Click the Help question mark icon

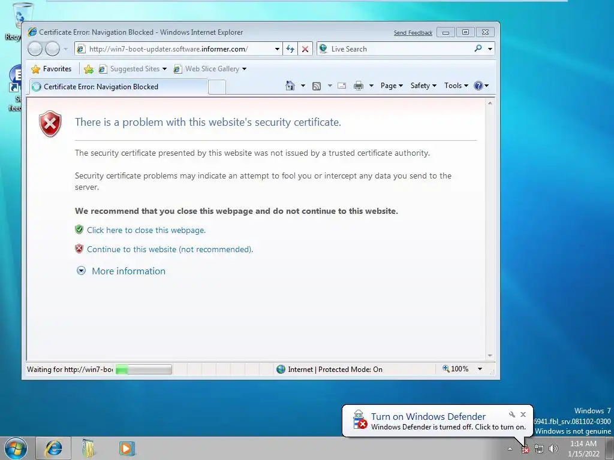tap(478, 86)
